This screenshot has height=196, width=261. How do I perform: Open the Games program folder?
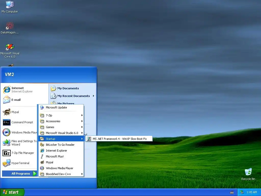[x=61, y=127]
